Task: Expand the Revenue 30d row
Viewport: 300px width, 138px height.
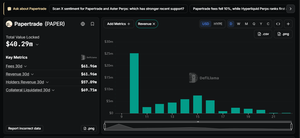Action: click(x=32, y=74)
